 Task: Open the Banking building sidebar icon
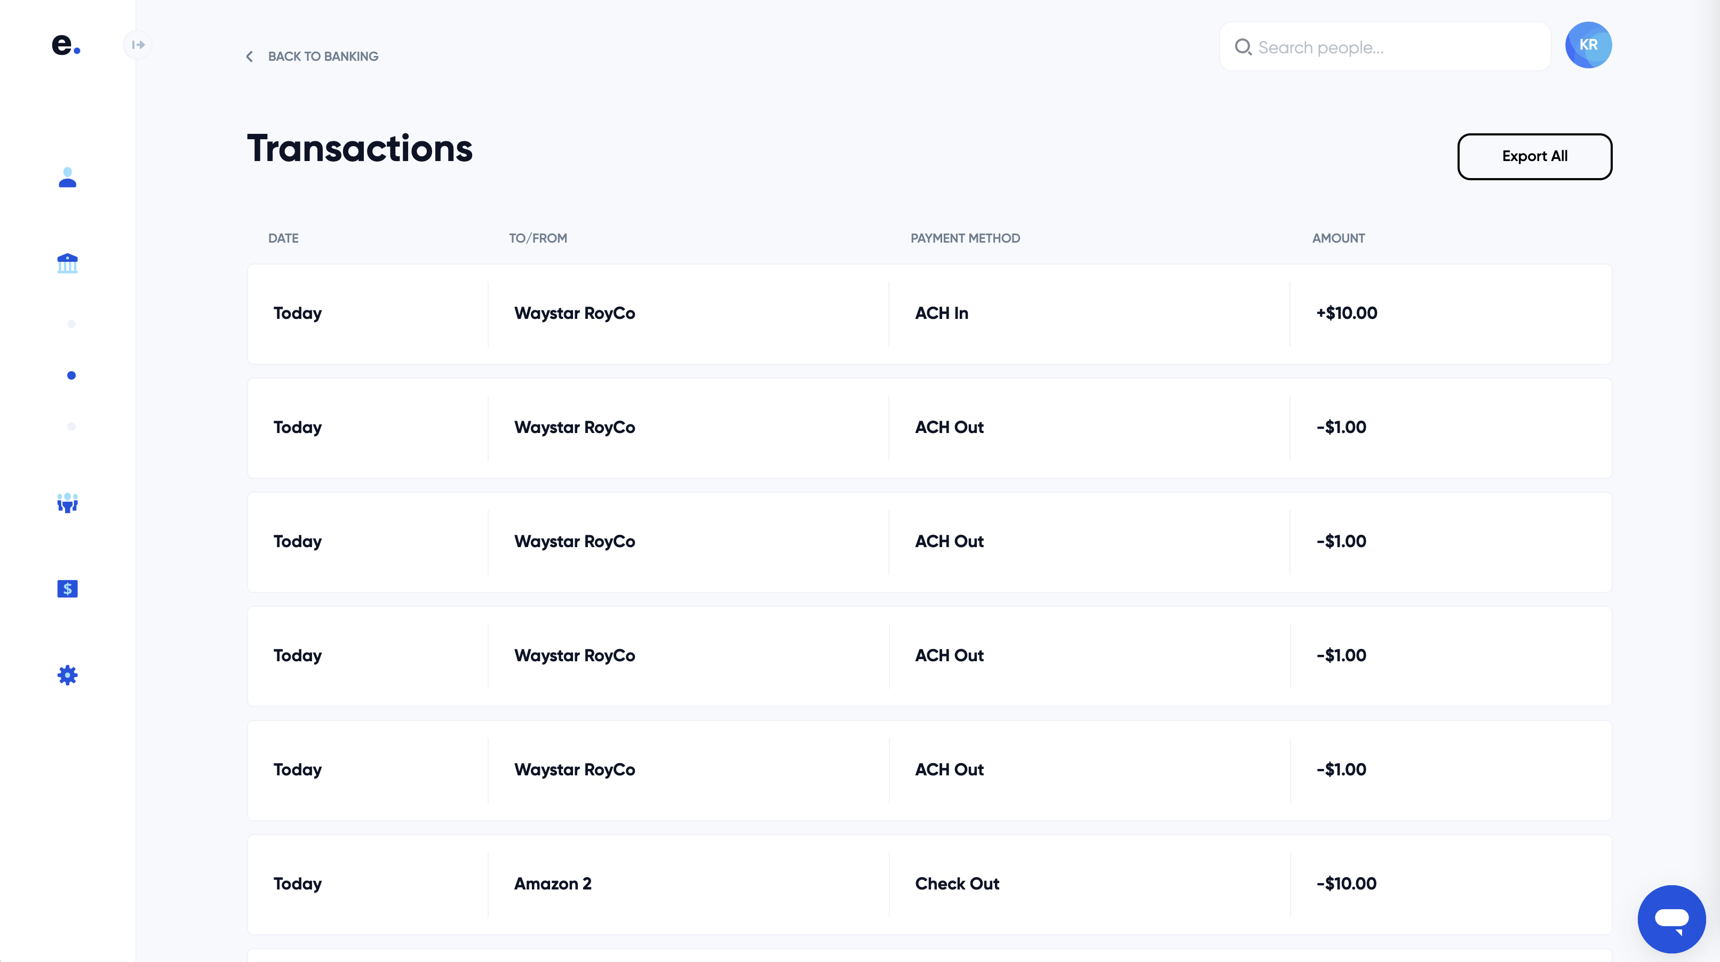(67, 263)
